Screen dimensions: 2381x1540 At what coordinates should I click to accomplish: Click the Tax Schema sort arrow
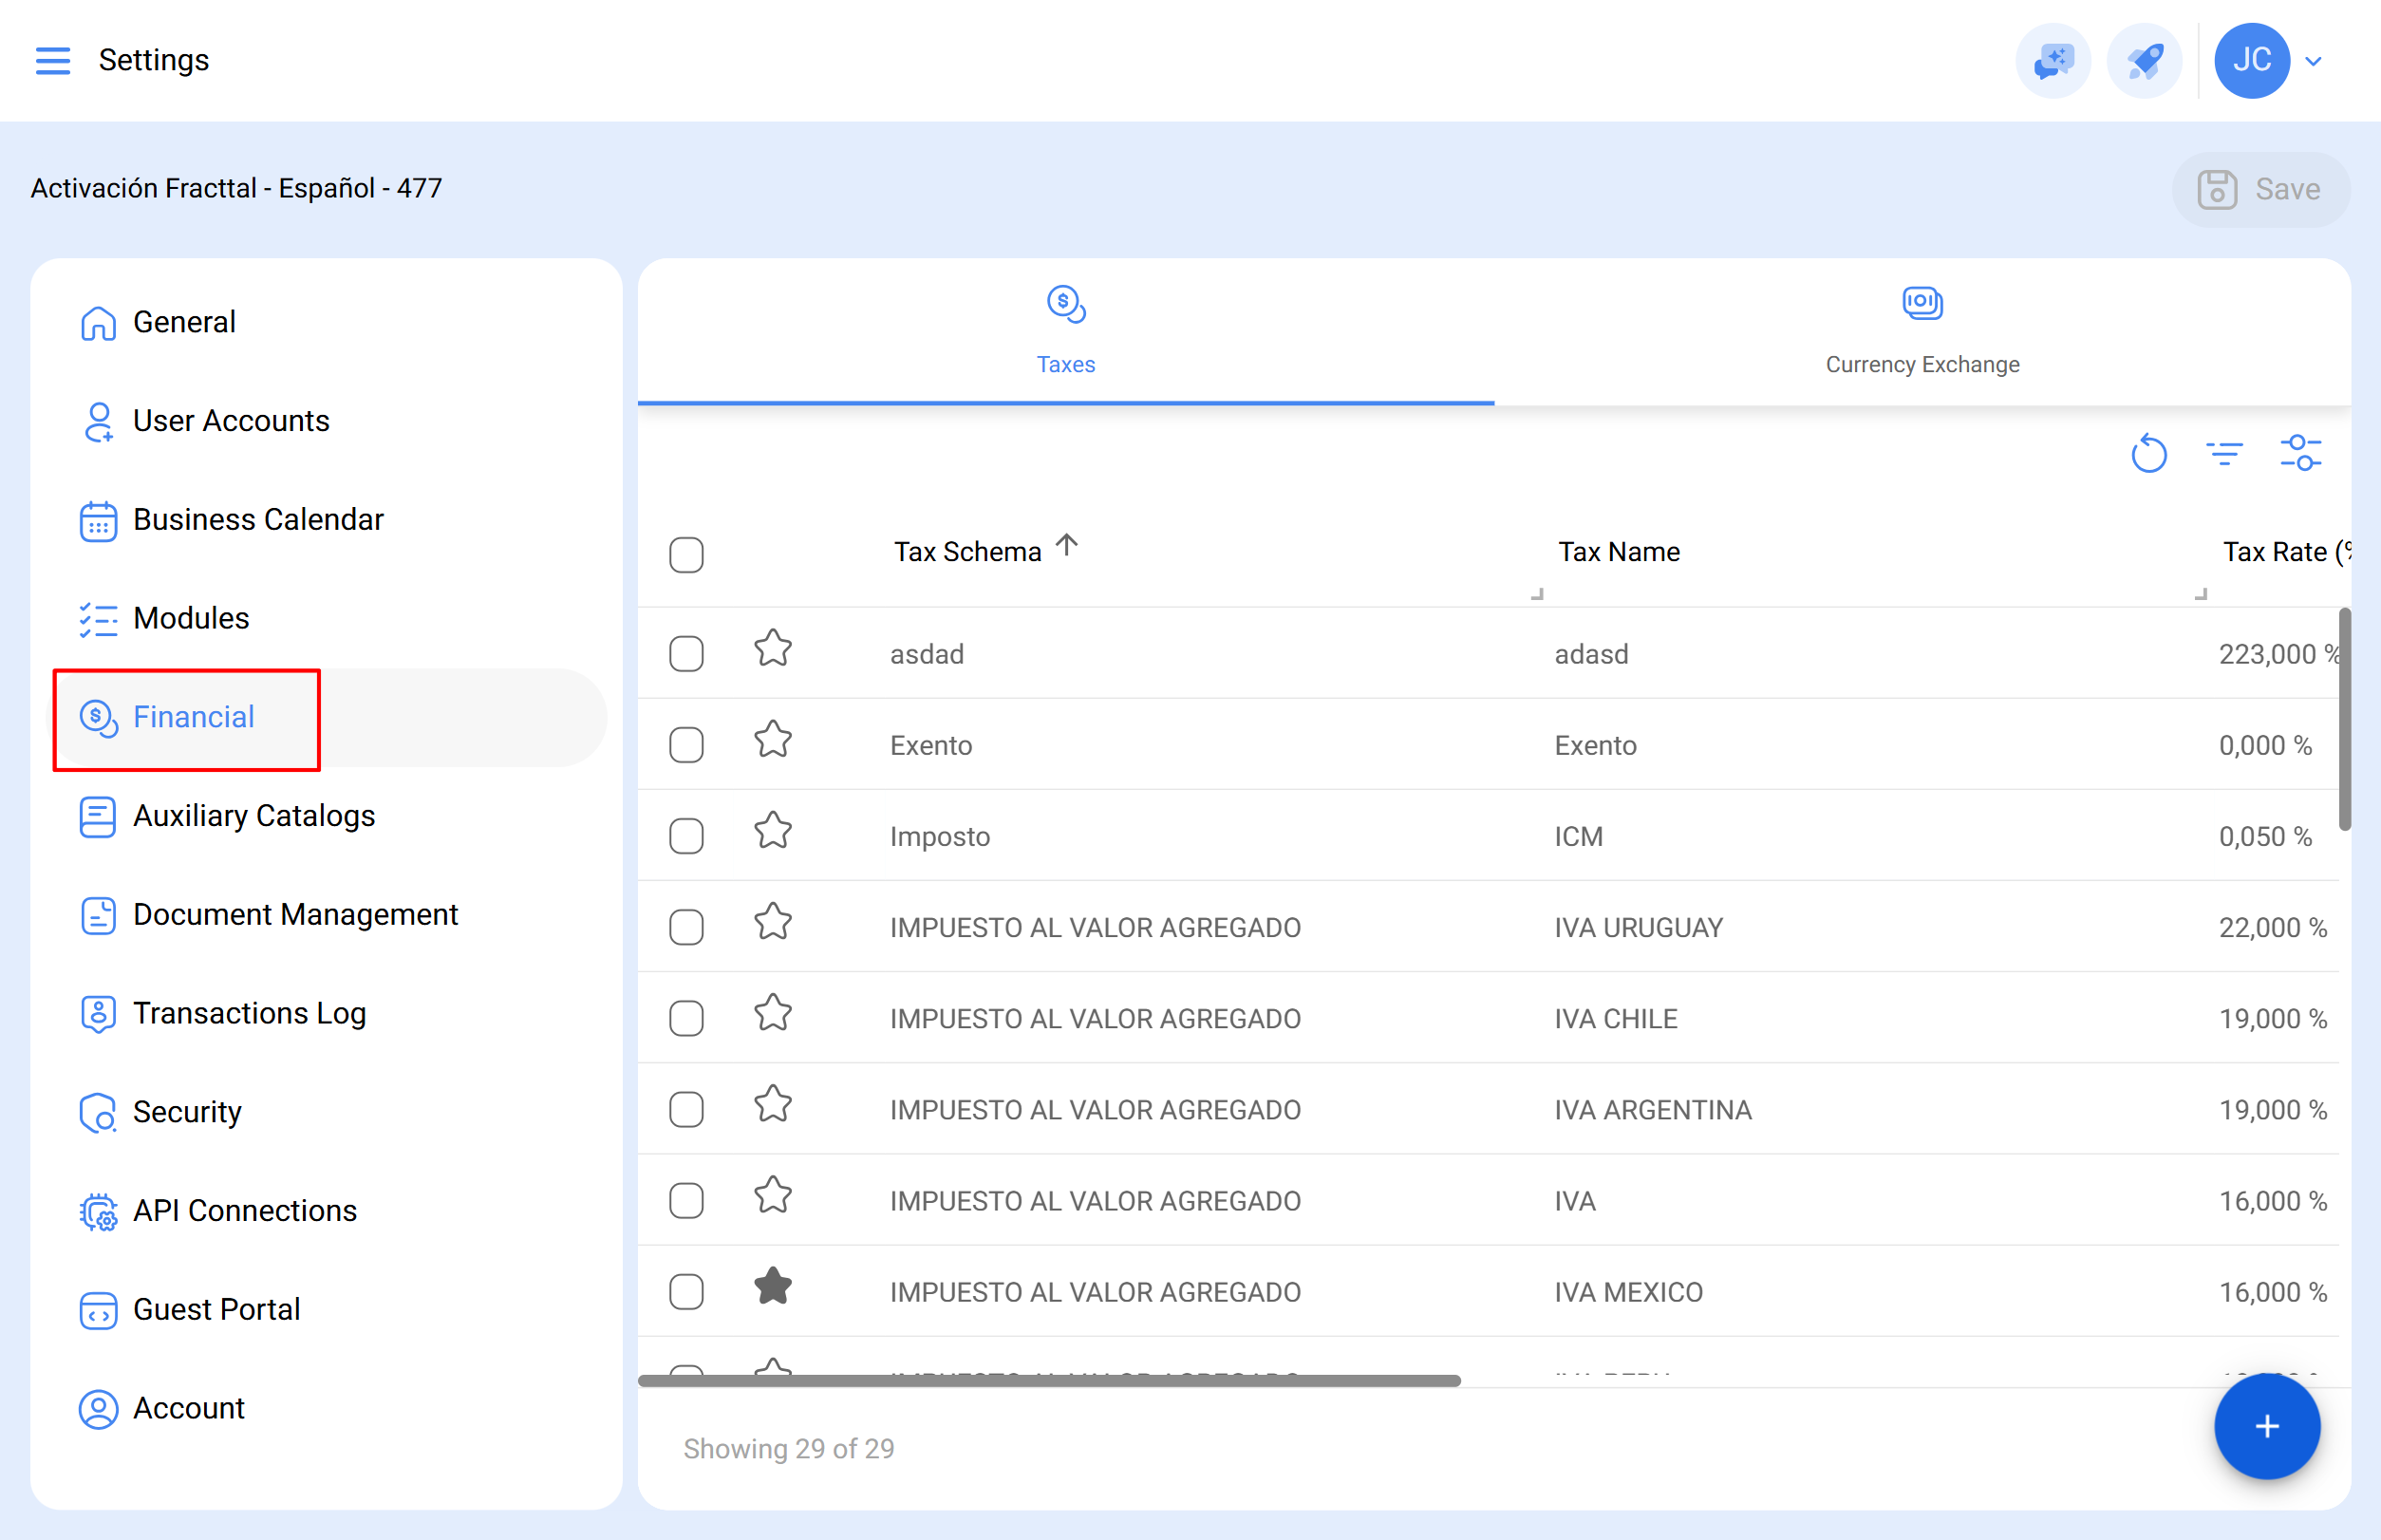click(x=1067, y=545)
